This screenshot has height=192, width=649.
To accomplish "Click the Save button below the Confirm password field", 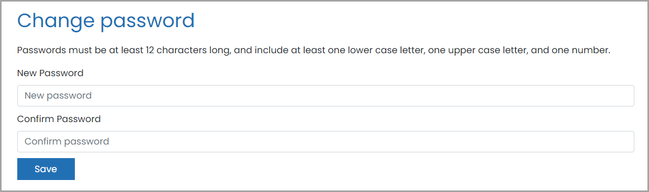I will [46, 169].
